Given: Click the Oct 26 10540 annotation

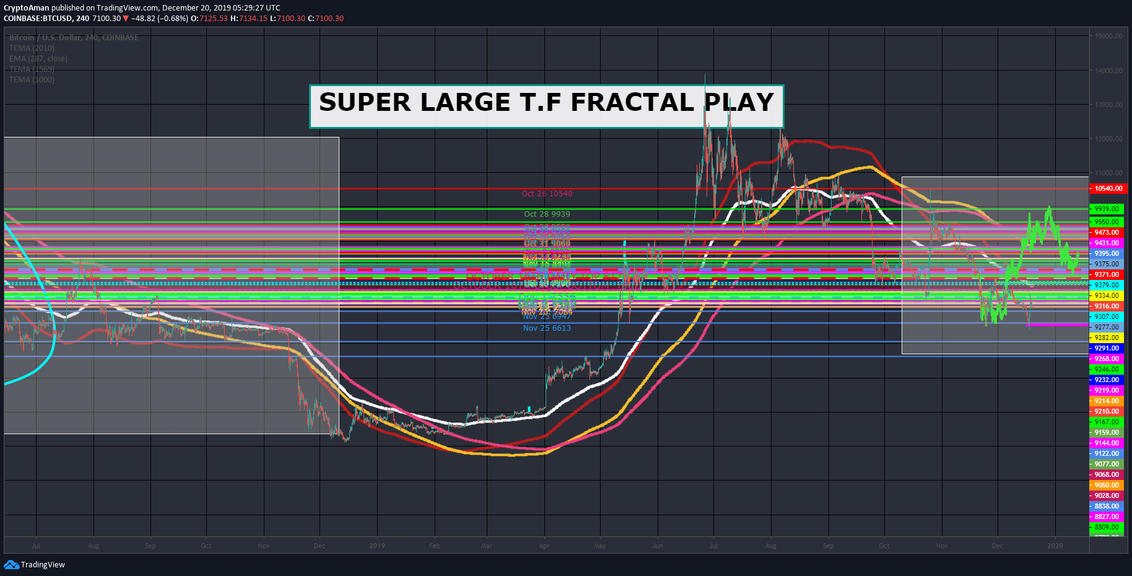Looking at the screenshot, I should (547, 194).
